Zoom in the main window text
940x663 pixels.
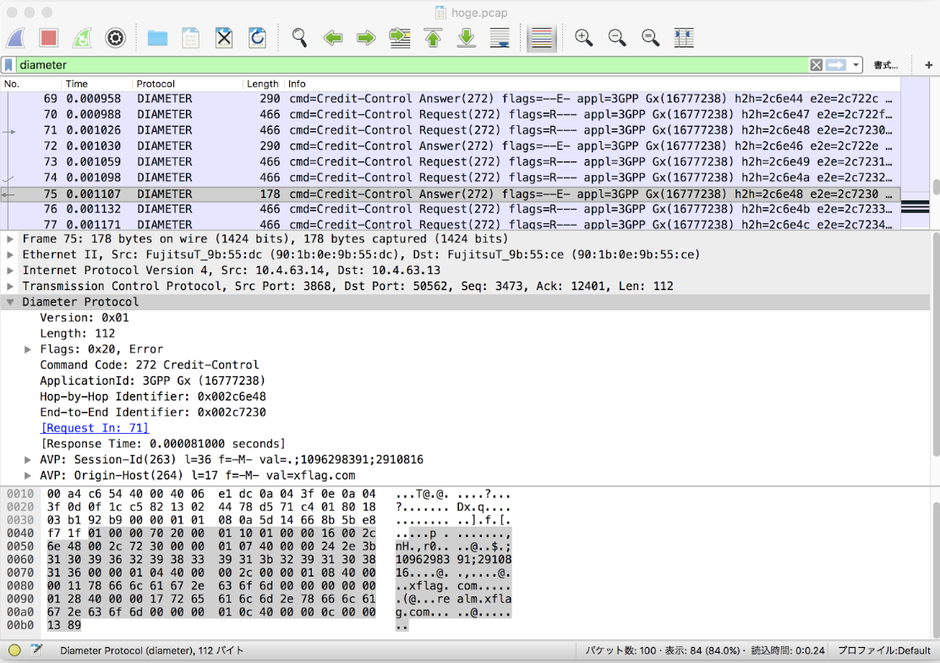583,38
